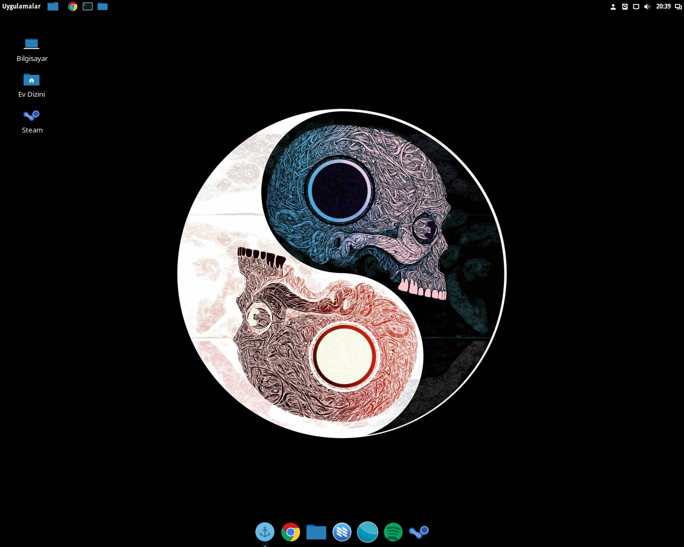Click the Ev Dizini label text

[32, 94]
